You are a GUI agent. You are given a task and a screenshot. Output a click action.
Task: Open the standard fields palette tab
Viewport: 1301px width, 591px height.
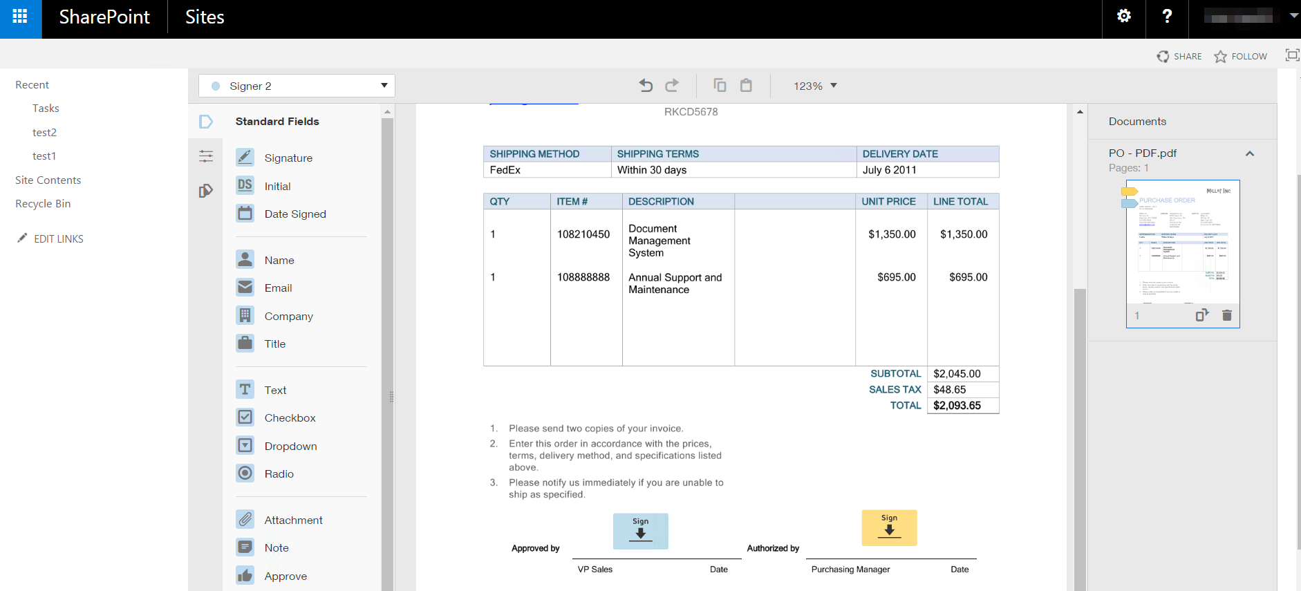206,122
